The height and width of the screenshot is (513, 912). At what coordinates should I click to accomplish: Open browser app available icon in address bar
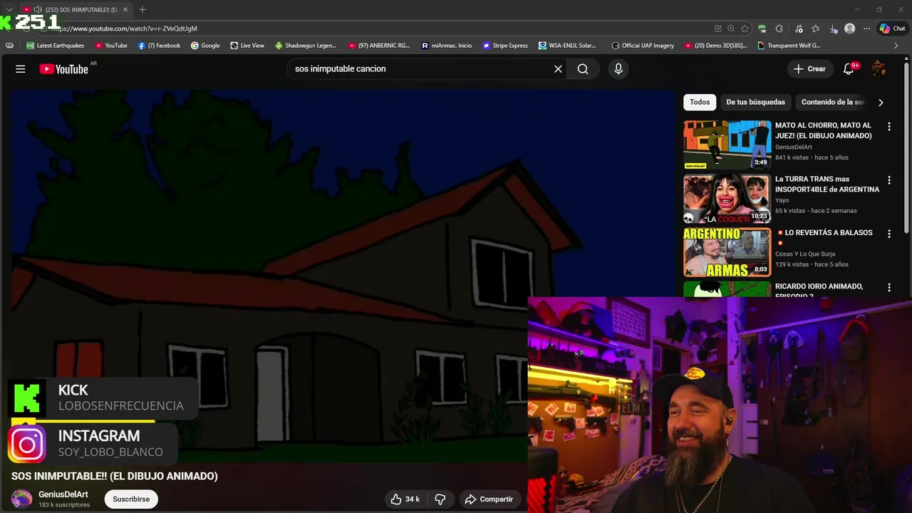click(717, 28)
